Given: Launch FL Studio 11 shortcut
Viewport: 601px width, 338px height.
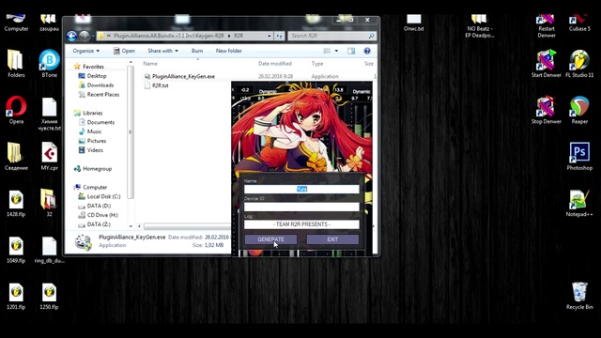Looking at the screenshot, I should (579, 63).
